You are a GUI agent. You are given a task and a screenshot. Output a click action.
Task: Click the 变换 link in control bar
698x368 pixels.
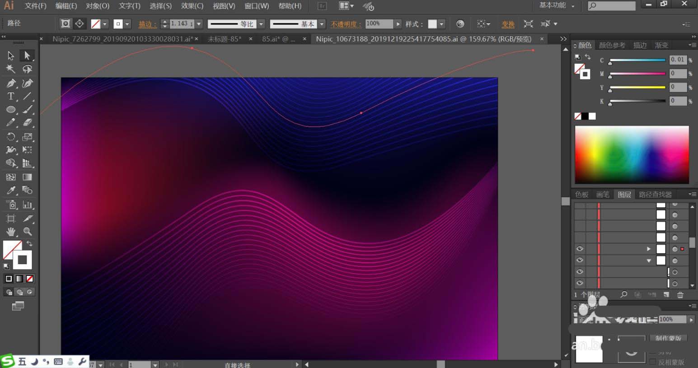point(508,24)
